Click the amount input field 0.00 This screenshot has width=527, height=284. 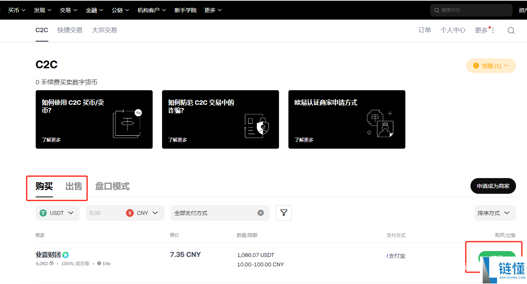click(104, 213)
